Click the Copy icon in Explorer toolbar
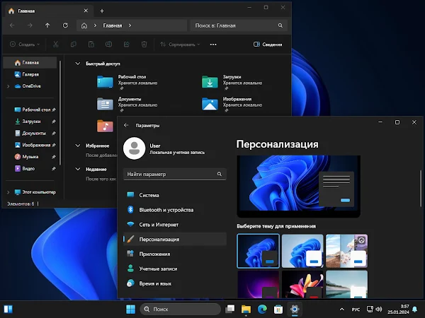The image size is (425, 318). (74, 45)
